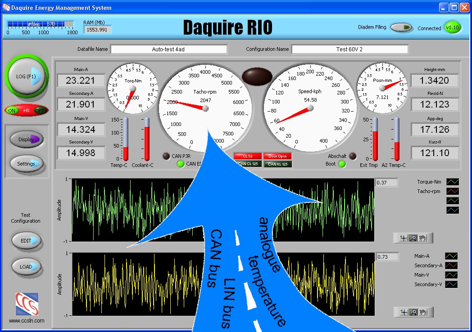Viewport: 472px width, 332px height.
Task: Open zoom mode dropdown on lower graph palette
Action: click(415, 314)
